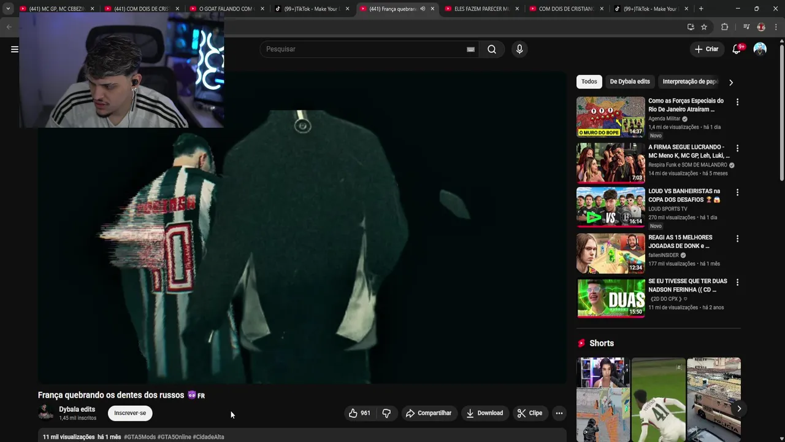
Task: Open the #GTA5Online hashtag
Action: (x=174, y=437)
